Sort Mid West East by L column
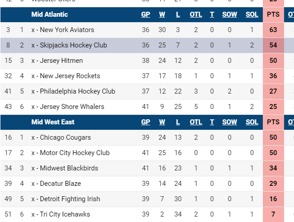The width and height of the screenshot is (294, 222). 178,122
